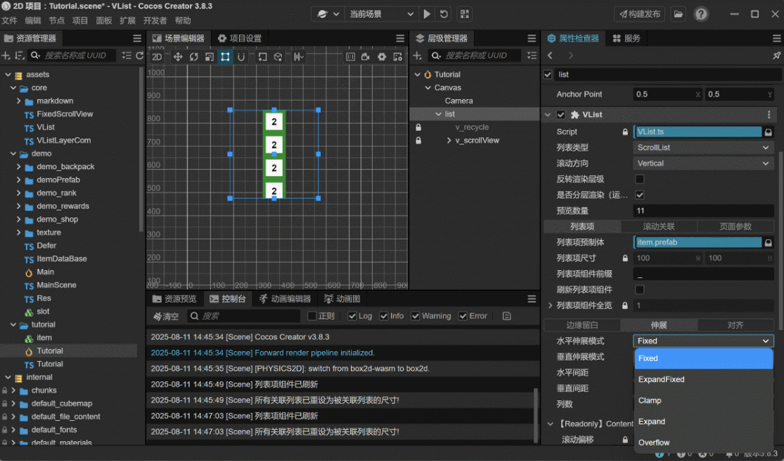Click the console search field

tap(244, 316)
